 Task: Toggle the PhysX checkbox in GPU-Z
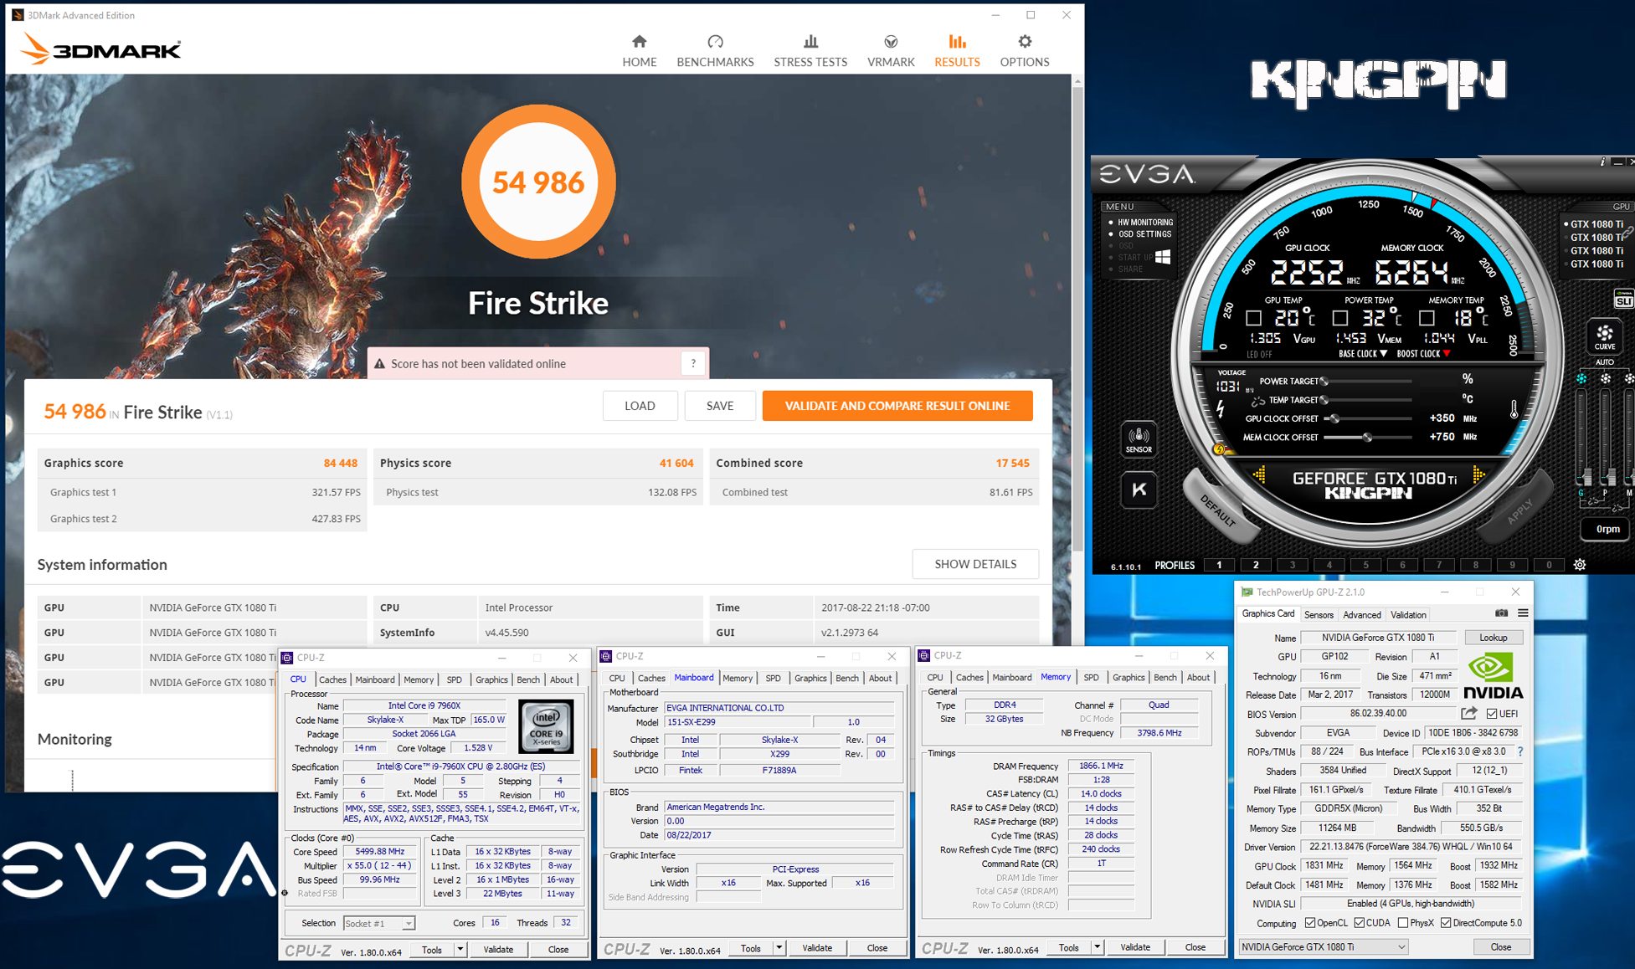point(1403,923)
